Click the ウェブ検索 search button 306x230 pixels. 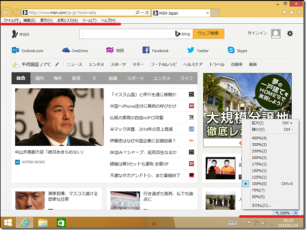click(208, 34)
